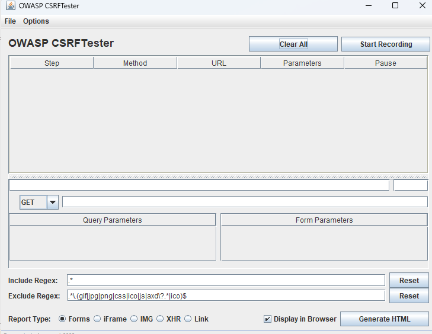
Task: Click the dotted split pane divider
Action: (x=218, y=176)
